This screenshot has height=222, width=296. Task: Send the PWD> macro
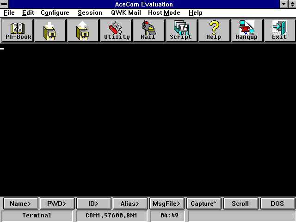point(57,203)
